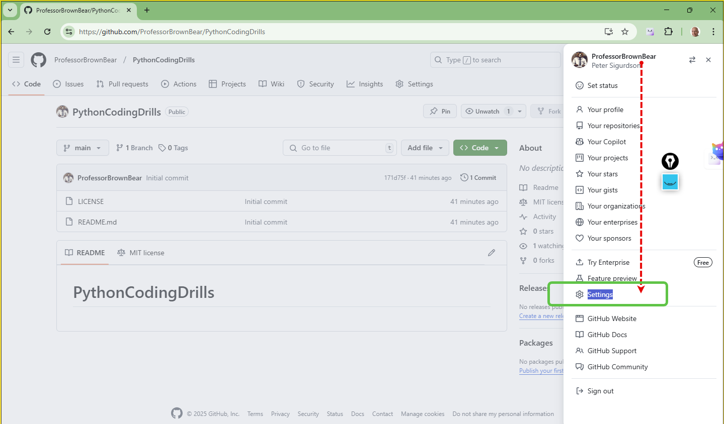Switch to the README file tab
The image size is (724, 424).
[85, 253]
